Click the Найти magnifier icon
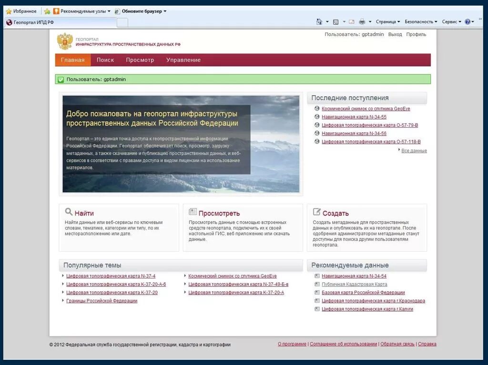 coord(69,212)
